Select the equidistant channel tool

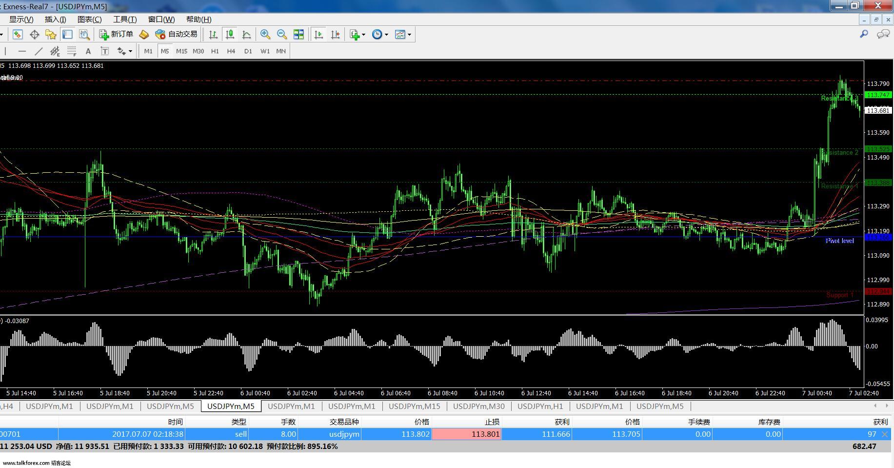click(x=55, y=51)
